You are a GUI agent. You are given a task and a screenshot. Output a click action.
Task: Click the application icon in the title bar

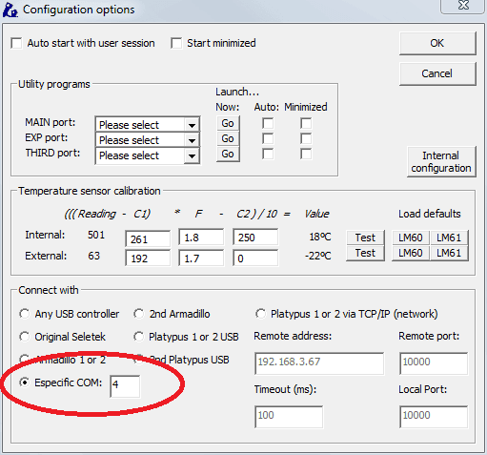pos(10,10)
